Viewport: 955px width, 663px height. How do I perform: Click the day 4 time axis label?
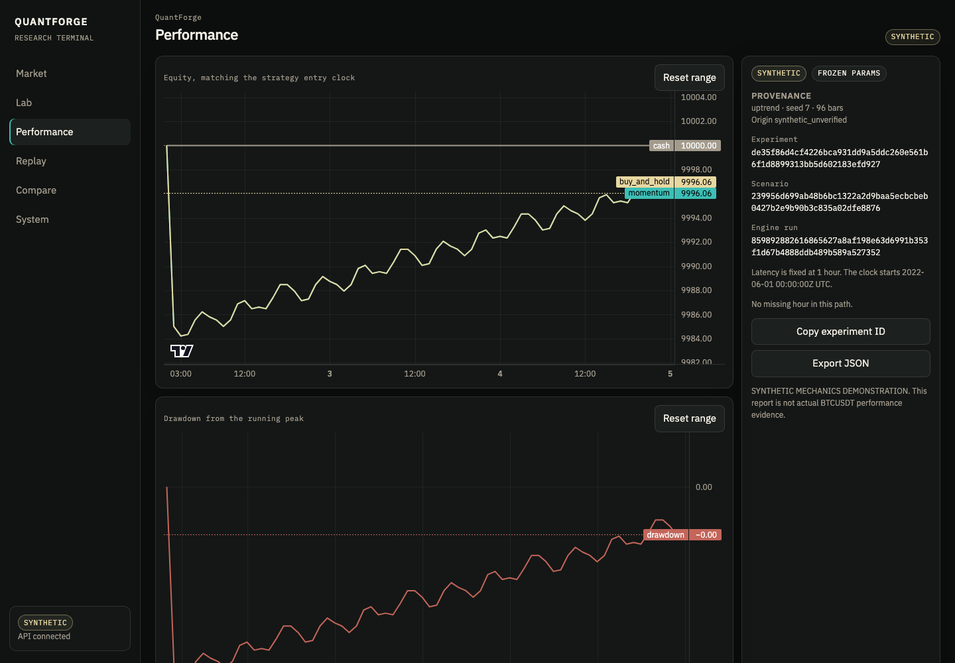(x=500, y=374)
